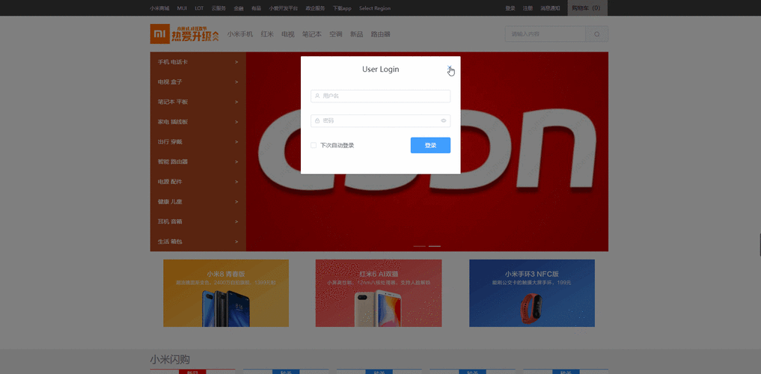Expand the 手机 电话卡 category arrow

[236, 62]
